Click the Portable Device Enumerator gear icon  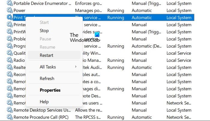click(10, 3)
